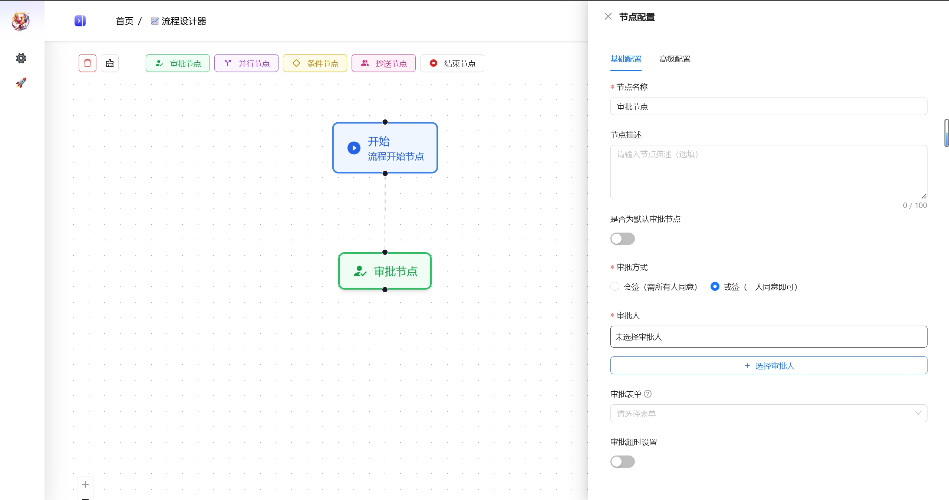Screen dimensions: 949x500
Task: Enable the 审批超时设置 toggle
Action: (x=622, y=461)
